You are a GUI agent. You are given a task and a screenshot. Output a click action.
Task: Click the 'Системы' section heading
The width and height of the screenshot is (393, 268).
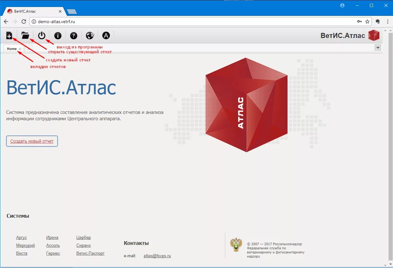coord(18,216)
